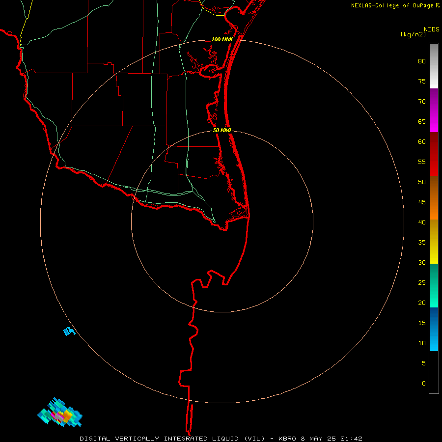This screenshot has height=442, width=442.
Task: Click the small isolated light-blue radar echo
Action: coord(69,331)
